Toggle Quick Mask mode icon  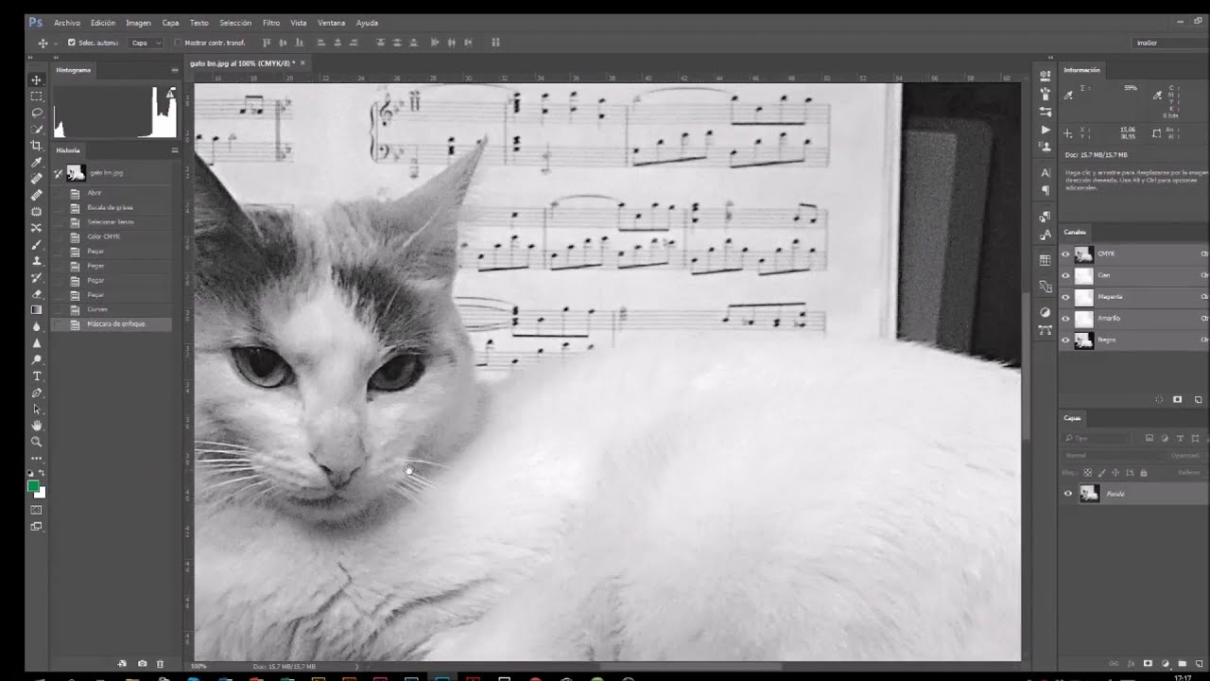pos(37,510)
